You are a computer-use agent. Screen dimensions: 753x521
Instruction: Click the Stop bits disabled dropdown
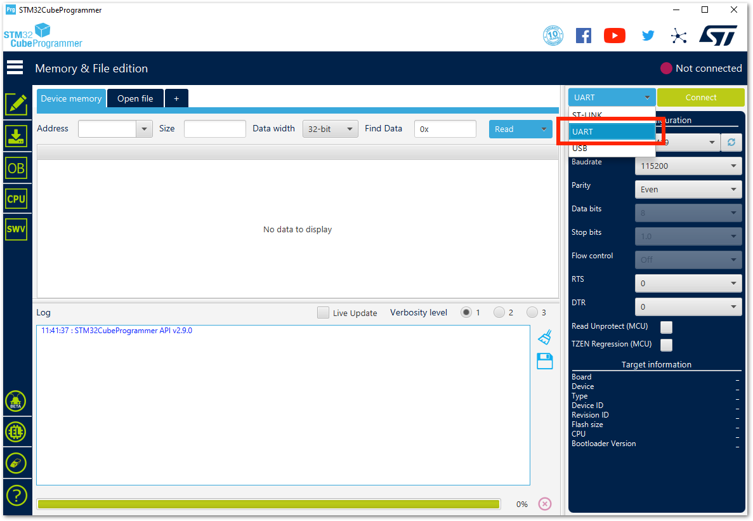click(688, 236)
